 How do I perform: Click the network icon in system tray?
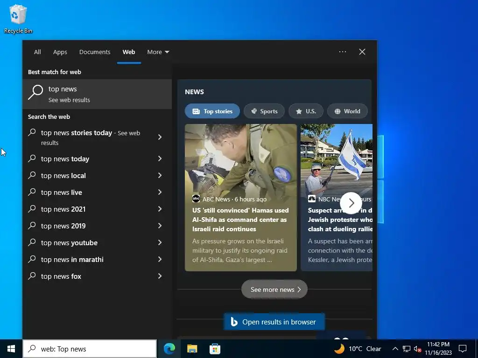point(407,349)
